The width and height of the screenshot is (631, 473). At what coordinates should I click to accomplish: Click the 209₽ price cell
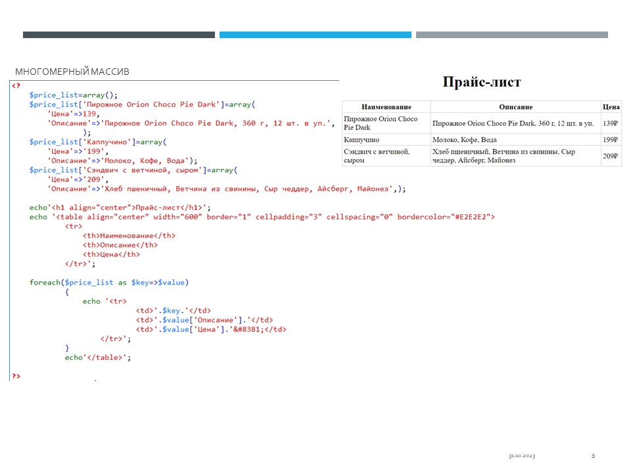click(x=611, y=156)
